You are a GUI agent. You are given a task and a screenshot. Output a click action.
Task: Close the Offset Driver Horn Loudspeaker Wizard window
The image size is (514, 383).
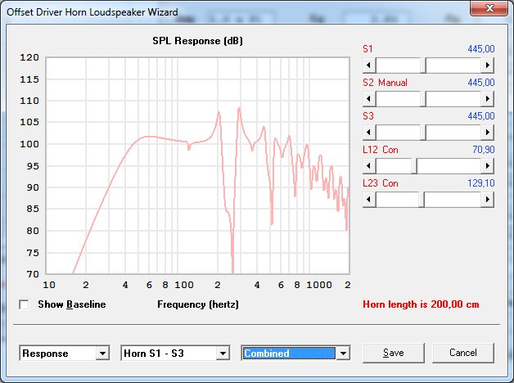coord(489,8)
